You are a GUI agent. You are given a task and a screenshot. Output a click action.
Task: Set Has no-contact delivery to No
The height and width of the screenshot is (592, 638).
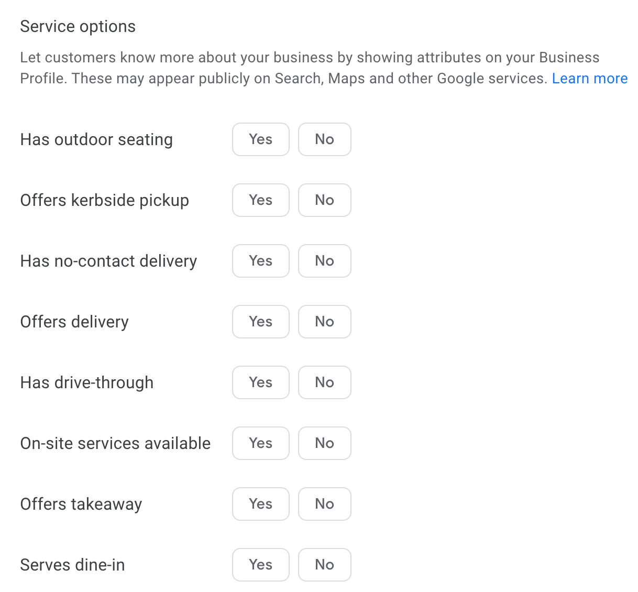[324, 261]
